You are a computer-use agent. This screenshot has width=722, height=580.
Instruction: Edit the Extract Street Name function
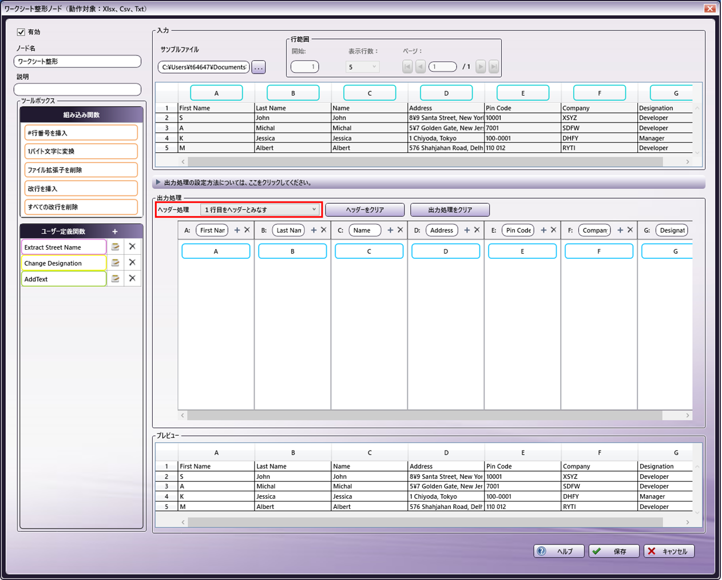115,247
